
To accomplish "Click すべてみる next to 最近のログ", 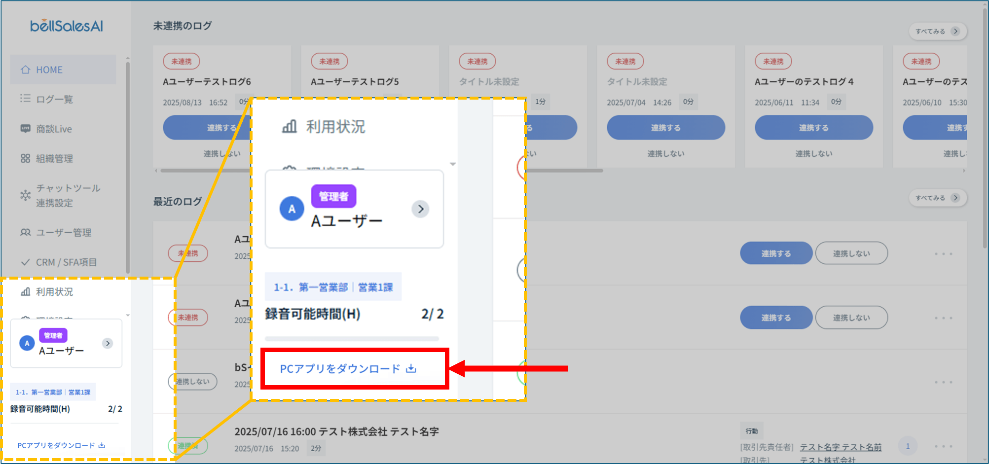I will pyautogui.click(x=937, y=198).
